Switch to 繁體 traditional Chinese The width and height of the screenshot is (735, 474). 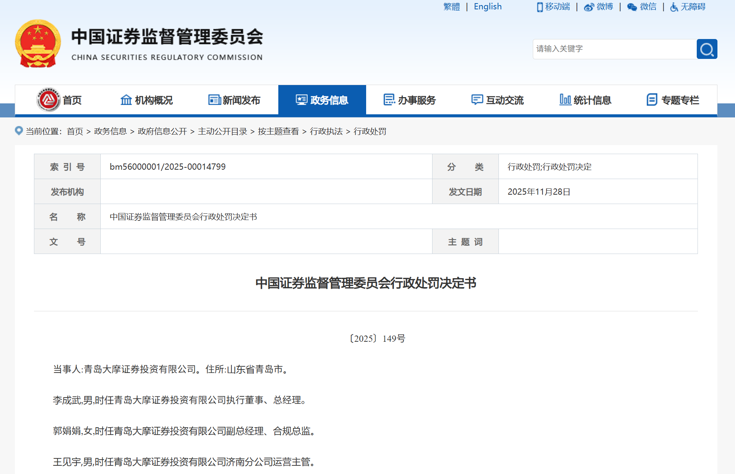tap(452, 7)
